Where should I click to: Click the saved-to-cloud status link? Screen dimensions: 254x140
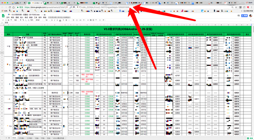tap(60, 17)
